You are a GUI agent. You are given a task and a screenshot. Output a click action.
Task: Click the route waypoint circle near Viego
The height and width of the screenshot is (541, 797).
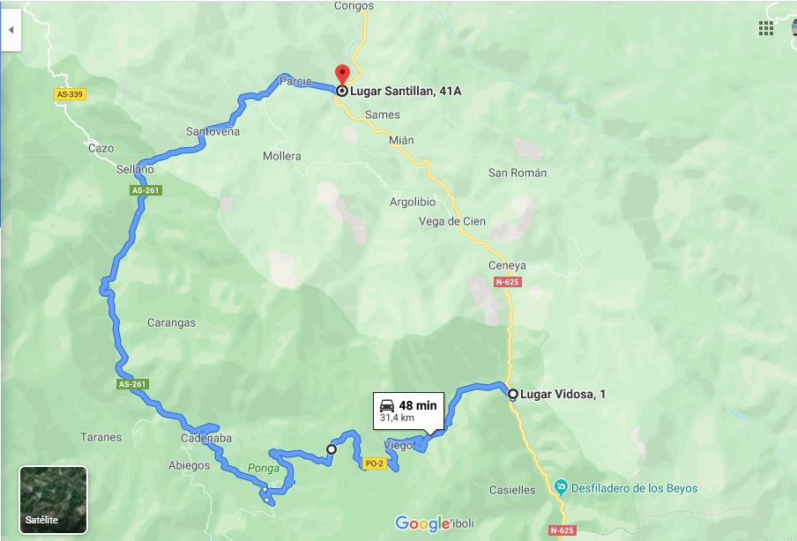(331, 449)
